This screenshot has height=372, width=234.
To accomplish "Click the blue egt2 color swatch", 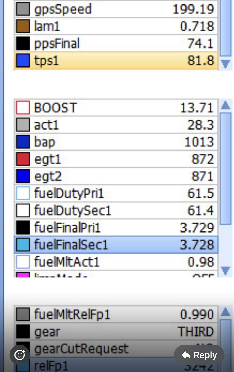I will [23, 176].
